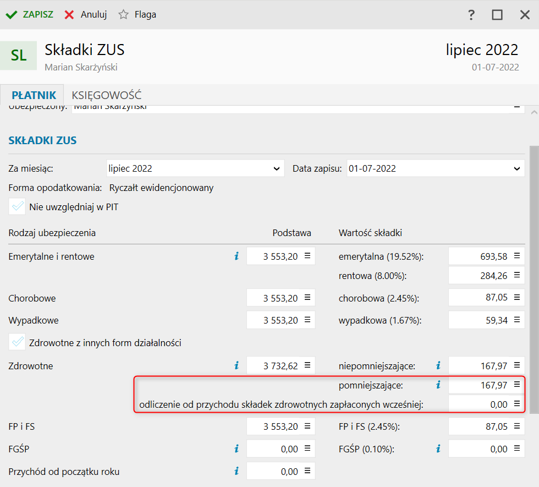Open the Data zapisu dropdown

coord(516,168)
